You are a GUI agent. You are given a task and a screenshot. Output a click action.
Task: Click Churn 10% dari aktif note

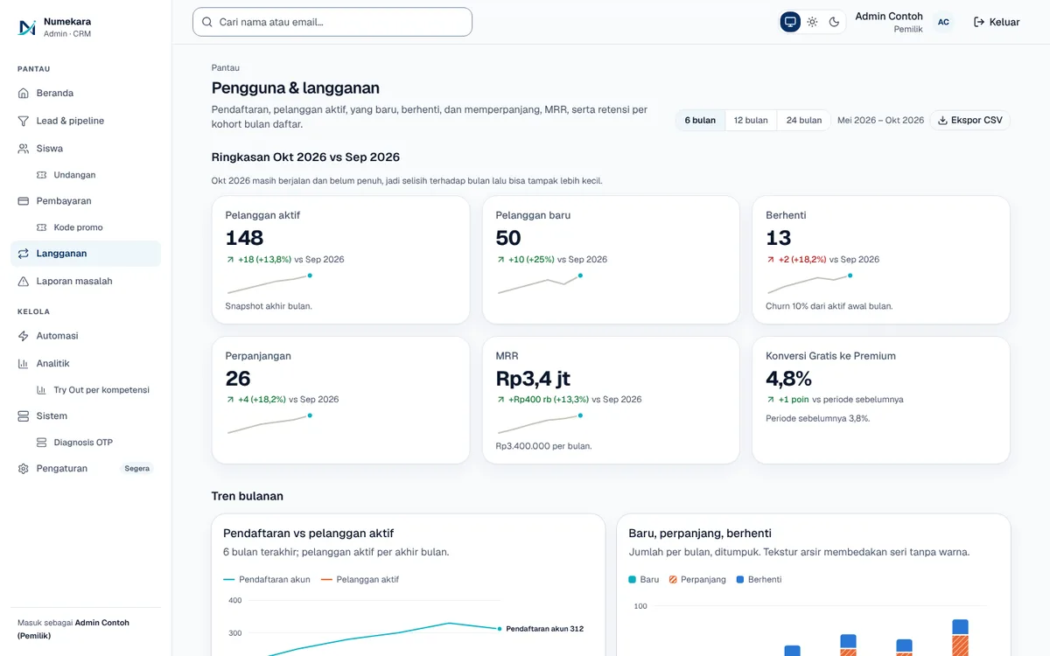[x=829, y=306]
